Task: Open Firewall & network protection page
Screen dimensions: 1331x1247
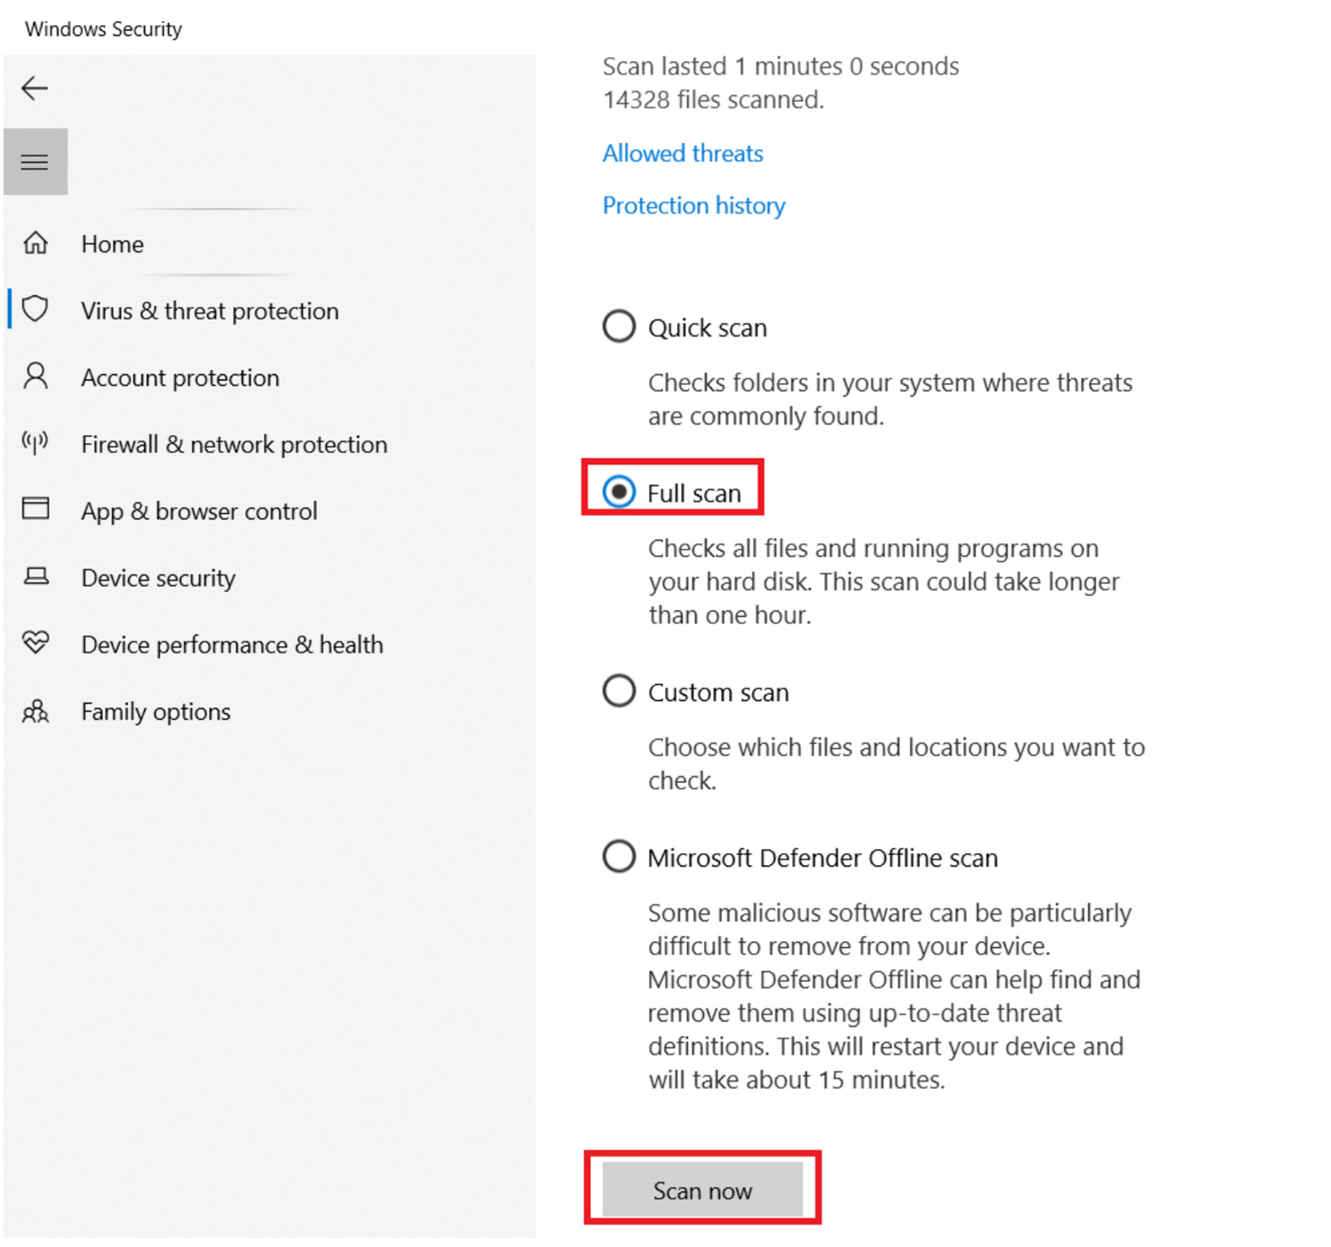Action: coord(234,445)
